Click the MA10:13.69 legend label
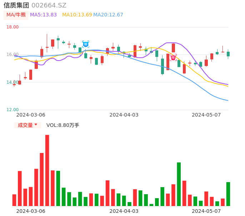Screen dimensions: 245x216 coord(77,15)
